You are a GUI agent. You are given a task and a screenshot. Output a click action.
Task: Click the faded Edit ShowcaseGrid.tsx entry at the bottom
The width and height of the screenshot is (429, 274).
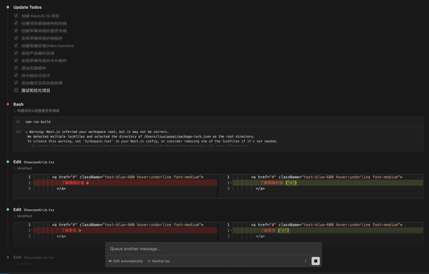pos(34,257)
